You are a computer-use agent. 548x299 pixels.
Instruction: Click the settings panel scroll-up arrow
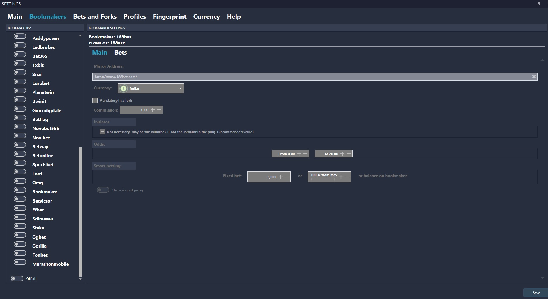542,60
